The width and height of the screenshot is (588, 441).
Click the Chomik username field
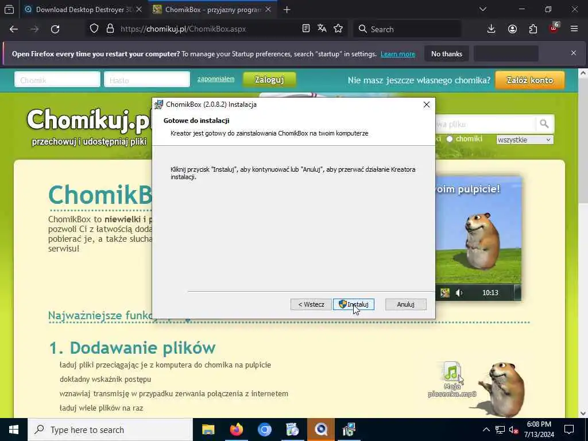coord(57,79)
